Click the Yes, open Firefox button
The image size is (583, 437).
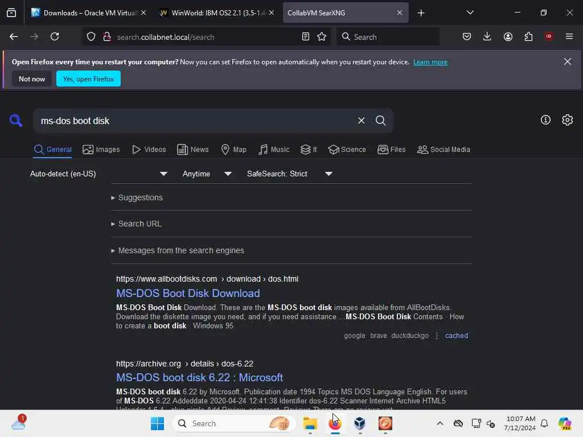point(88,79)
